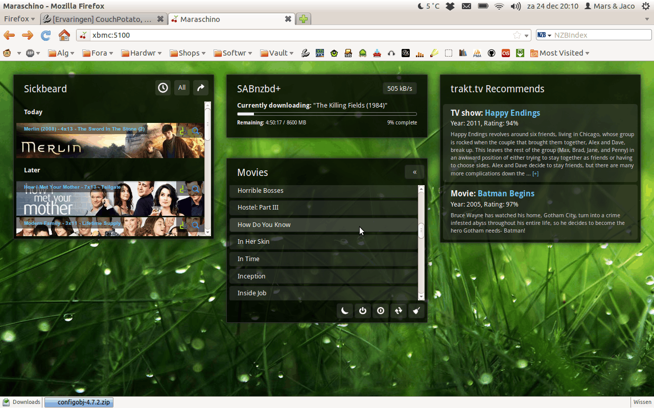Expand Happy Endings description with [+]
654x408 pixels.
pyautogui.click(x=535, y=174)
